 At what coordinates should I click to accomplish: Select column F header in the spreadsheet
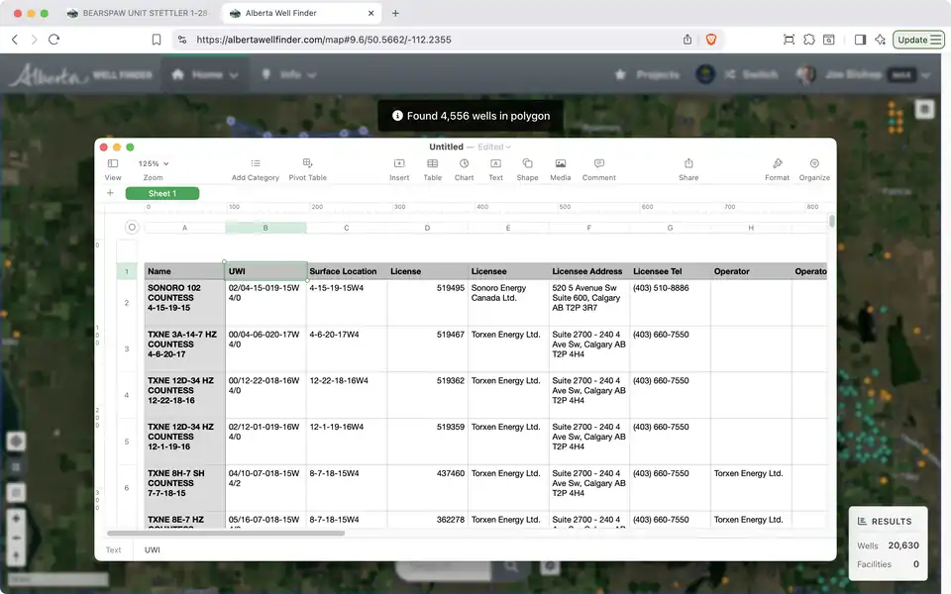[x=588, y=228]
